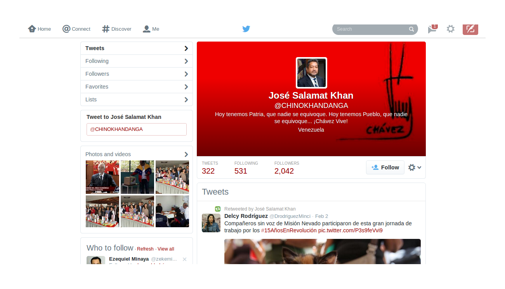Compose new tweet with quill icon
The image size is (505, 289).
point(470,29)
